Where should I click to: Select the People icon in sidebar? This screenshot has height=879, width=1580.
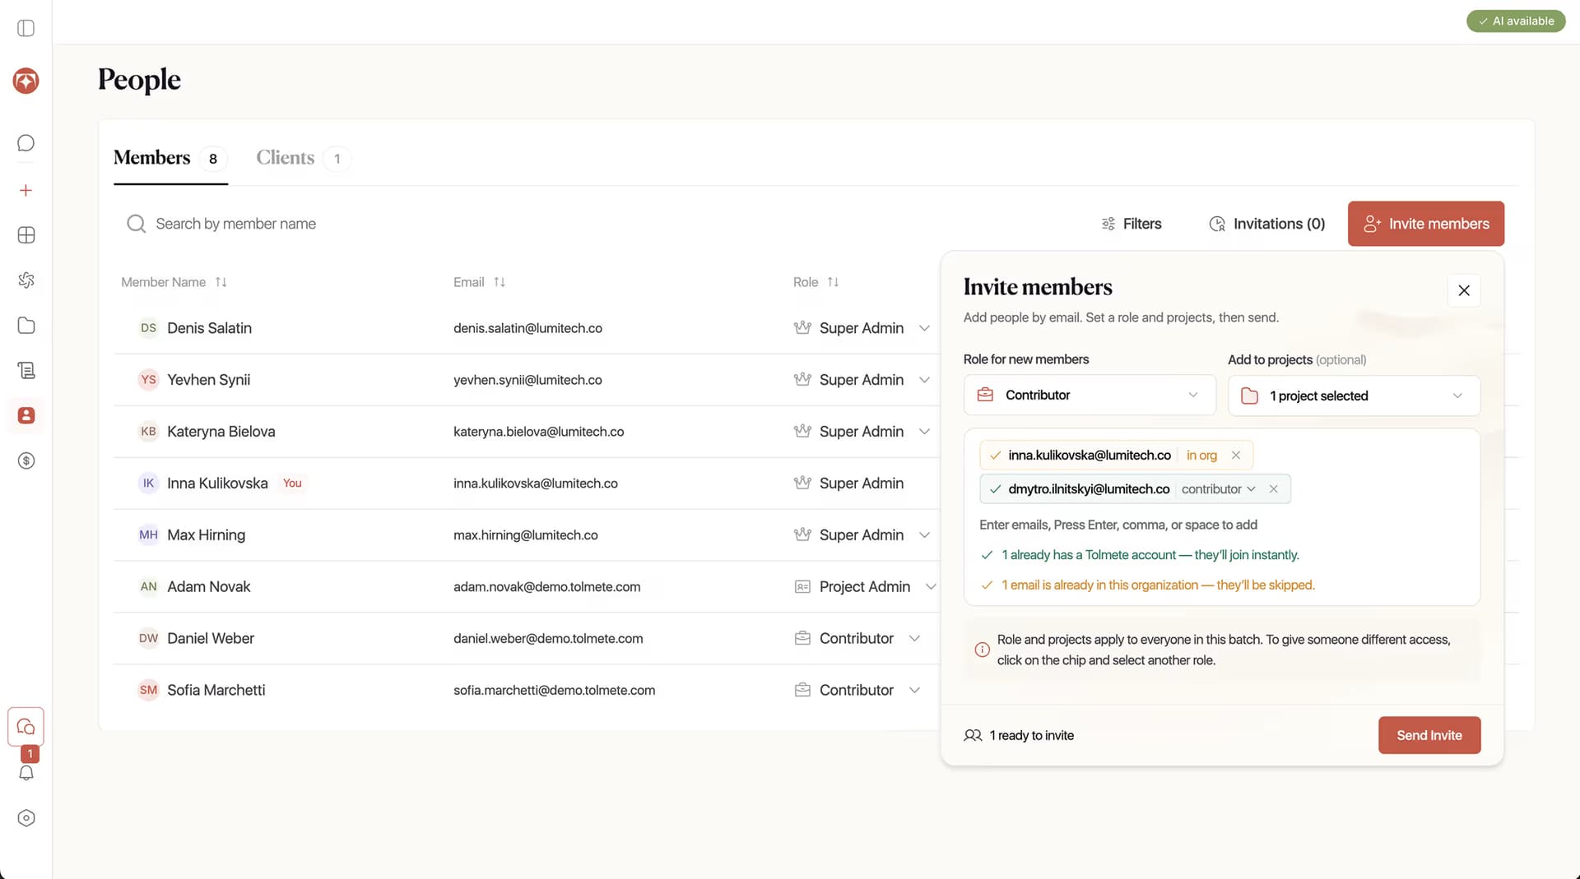(26, 415)
